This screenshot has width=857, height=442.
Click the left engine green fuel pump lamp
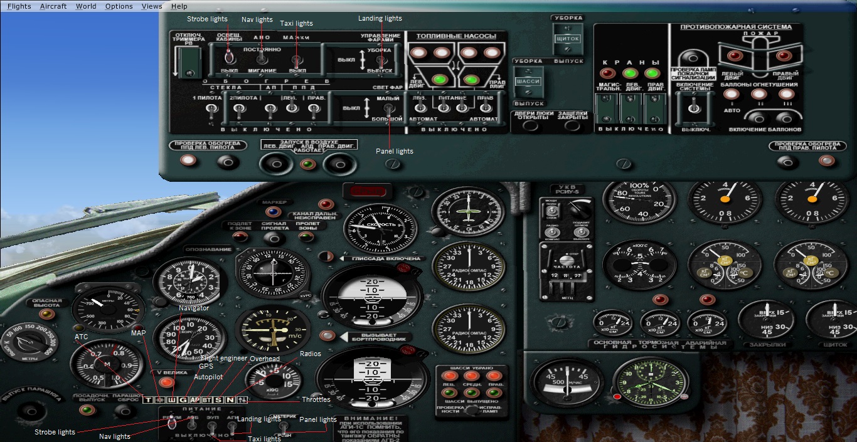coord(440,80)
